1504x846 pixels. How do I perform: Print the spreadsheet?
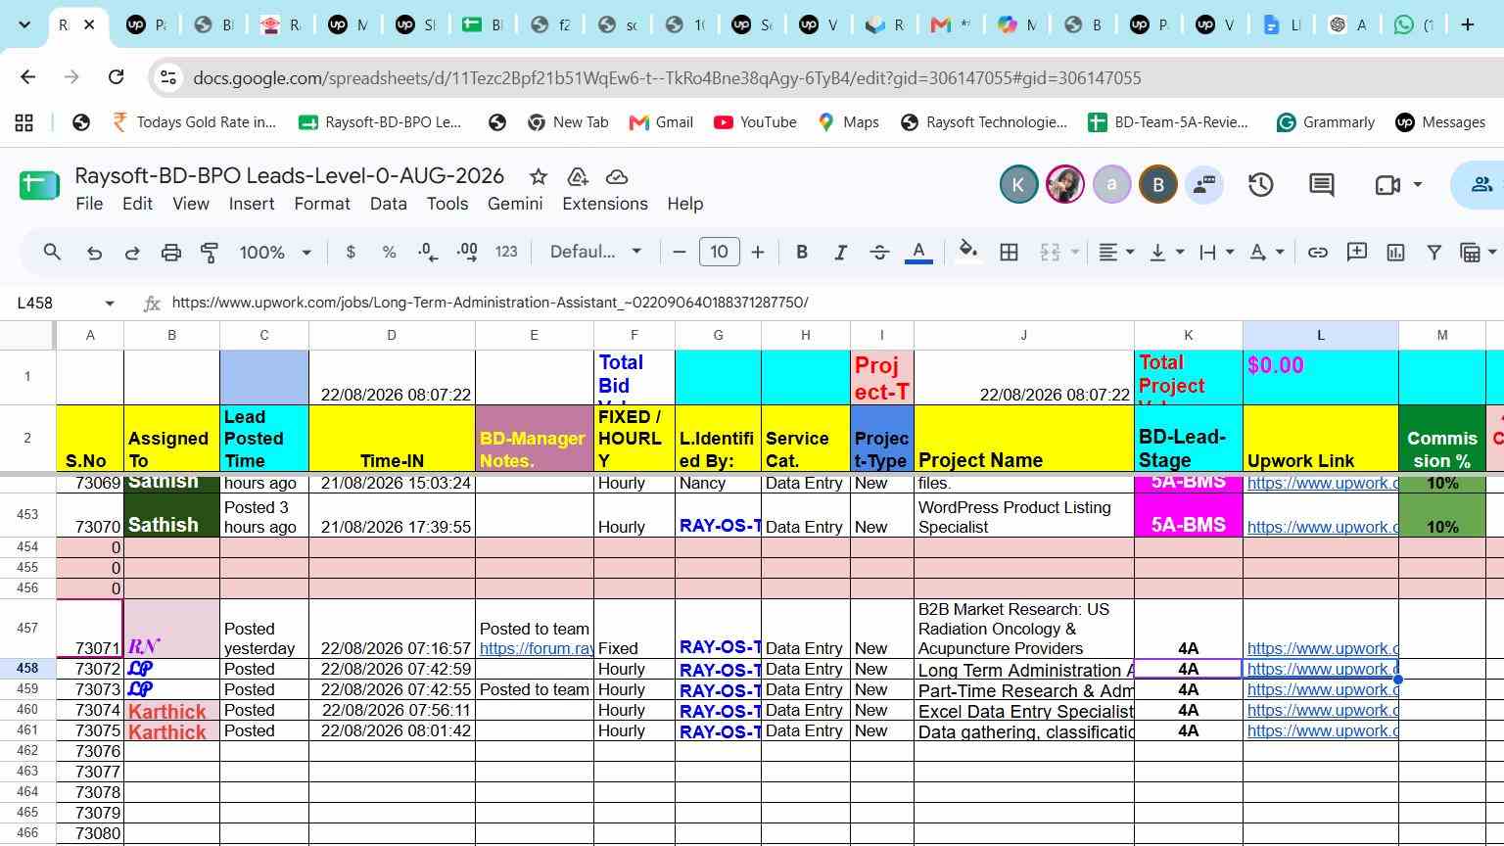tap(171, 253)
